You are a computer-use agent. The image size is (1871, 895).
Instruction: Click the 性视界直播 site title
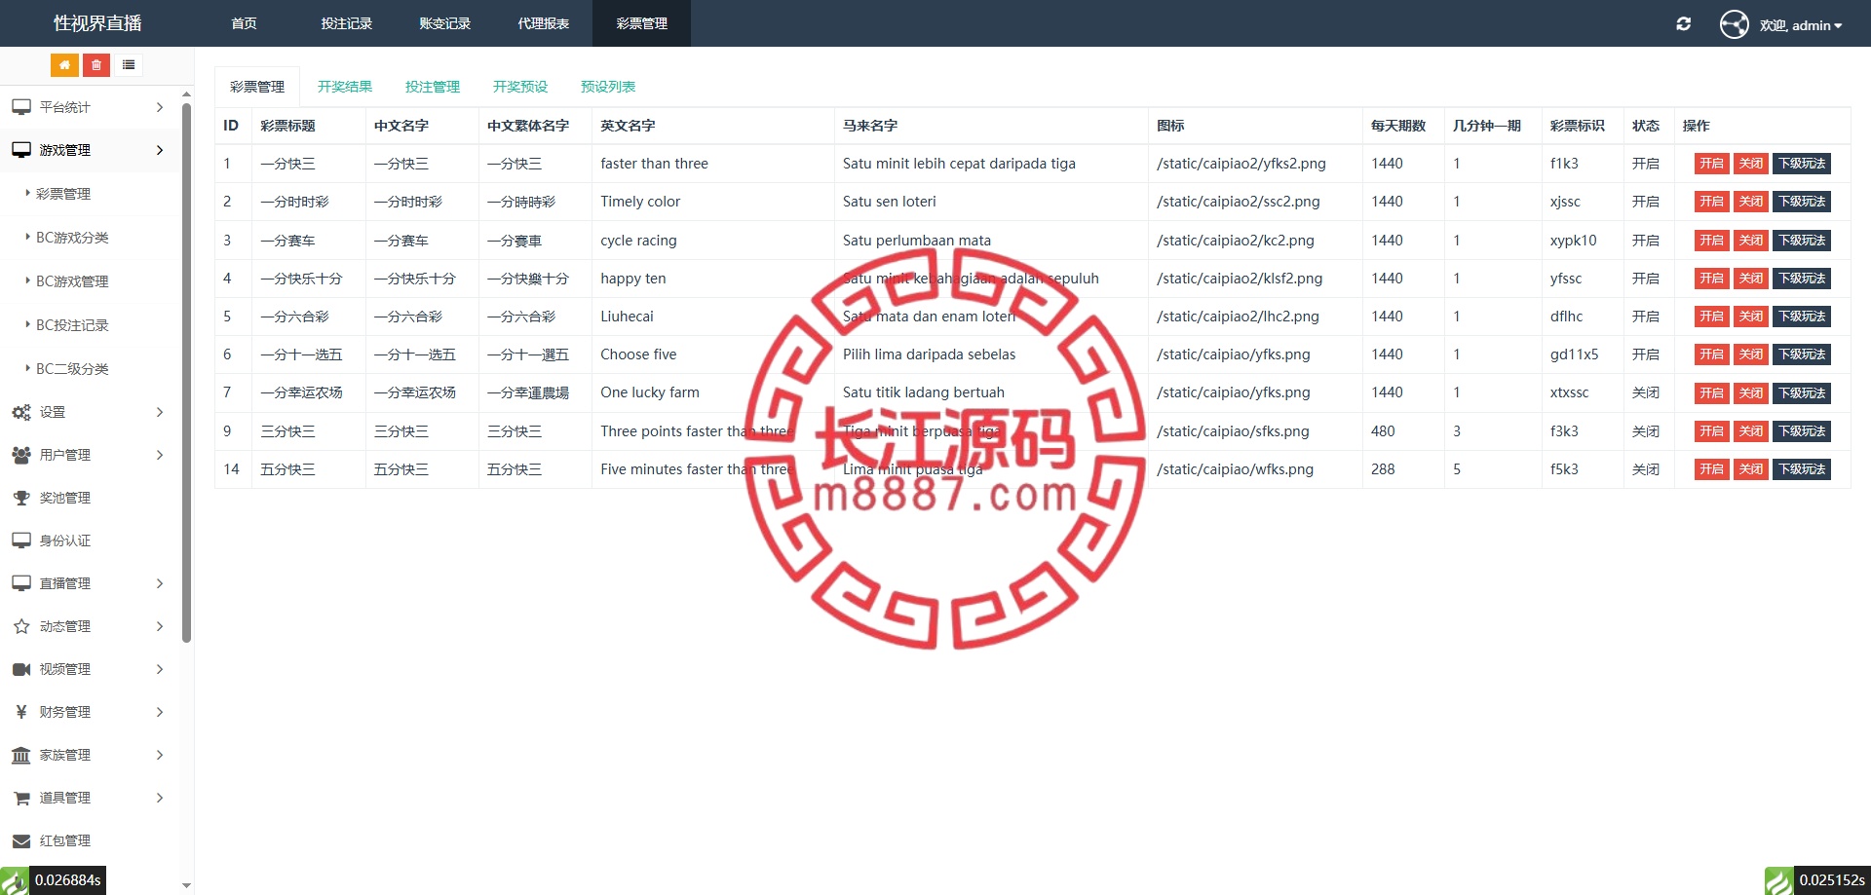(97, 23)
